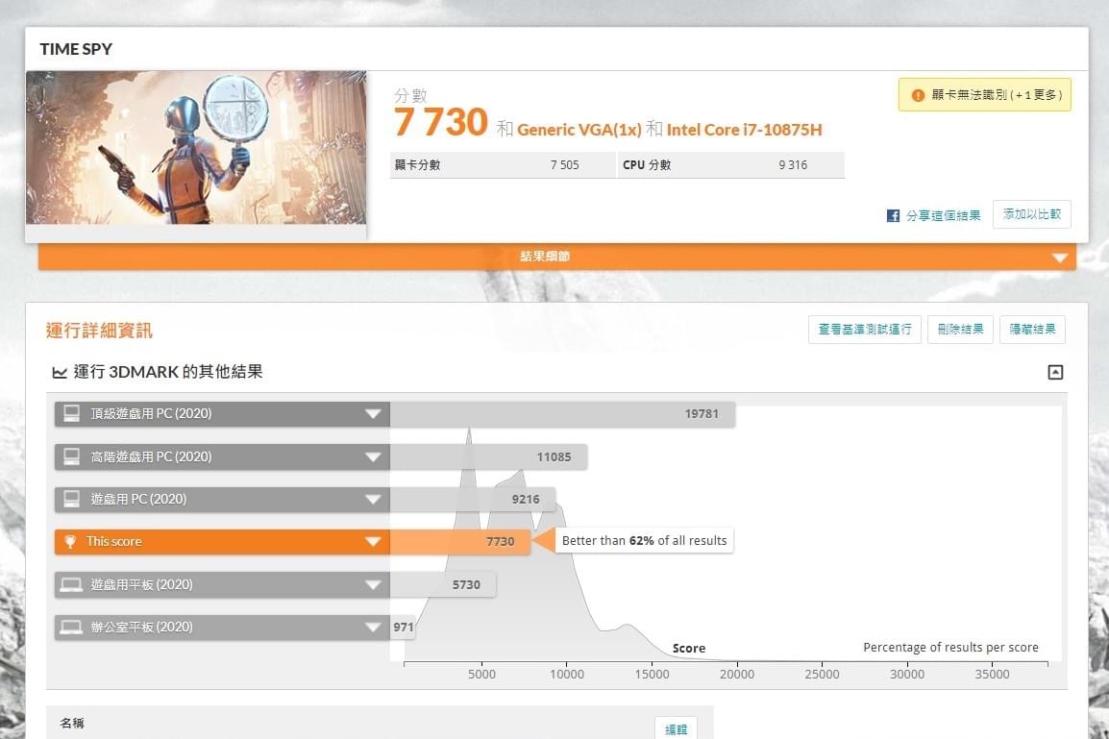
Task: Click the trophy icon in This score row
Action: 70,542
